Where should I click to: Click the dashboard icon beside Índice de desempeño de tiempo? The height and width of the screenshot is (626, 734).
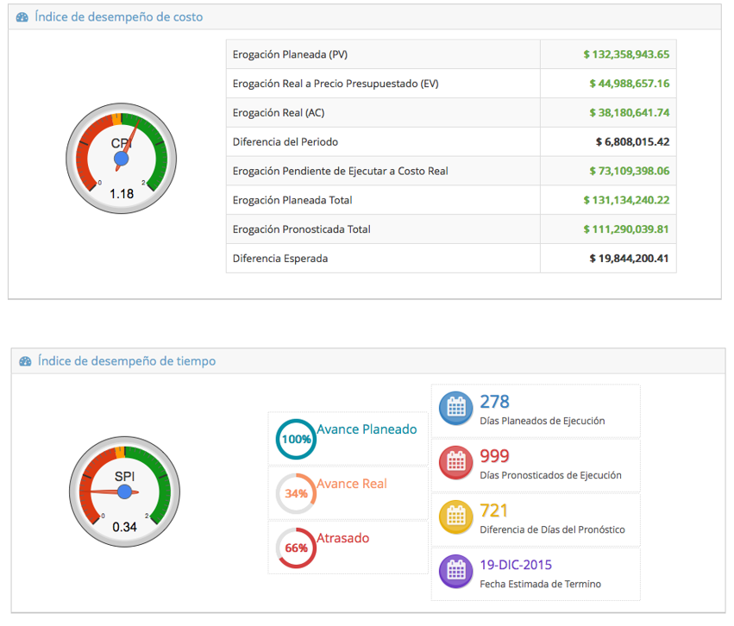(25, 361)
